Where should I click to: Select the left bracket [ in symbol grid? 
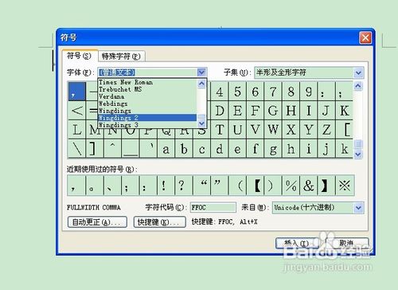(345, 130)
